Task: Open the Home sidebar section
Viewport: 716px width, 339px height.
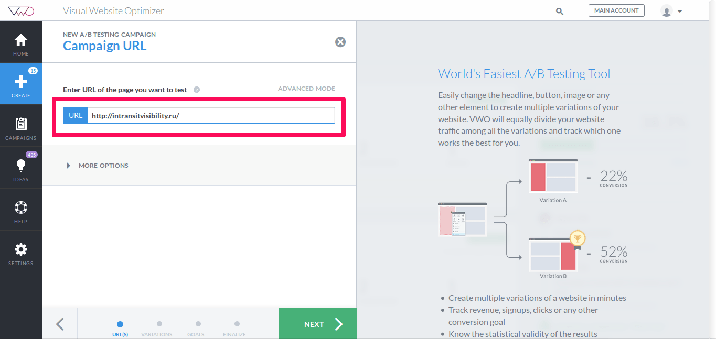Action: click(x=21, y=42)
